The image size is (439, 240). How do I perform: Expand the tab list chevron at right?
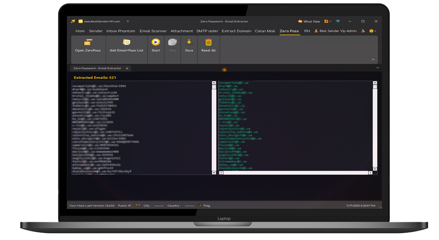[x=378, y=68]
